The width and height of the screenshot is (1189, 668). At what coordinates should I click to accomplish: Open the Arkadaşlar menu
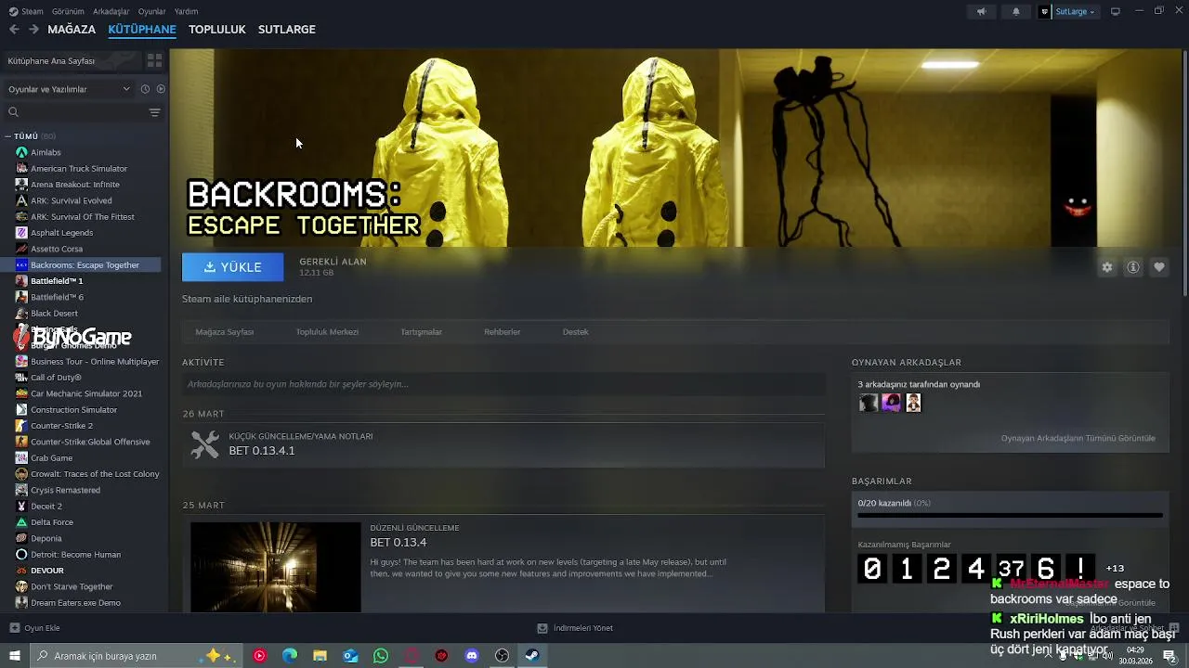pos(111,11)
